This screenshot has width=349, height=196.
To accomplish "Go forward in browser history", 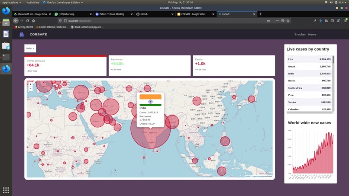I will 22,21.
